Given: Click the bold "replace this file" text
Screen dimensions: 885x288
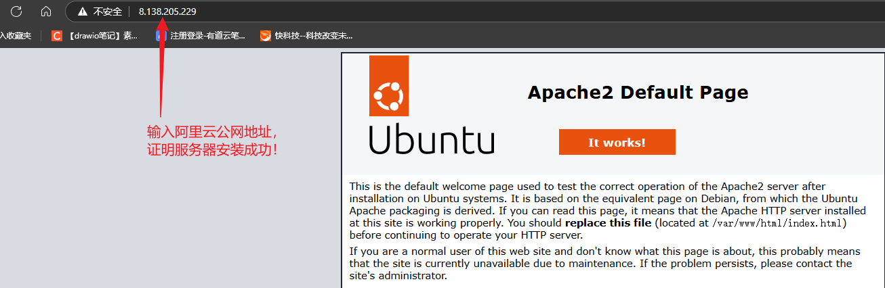Looking at the screenshot, I should pyautogui.click(x=608, y=222).
